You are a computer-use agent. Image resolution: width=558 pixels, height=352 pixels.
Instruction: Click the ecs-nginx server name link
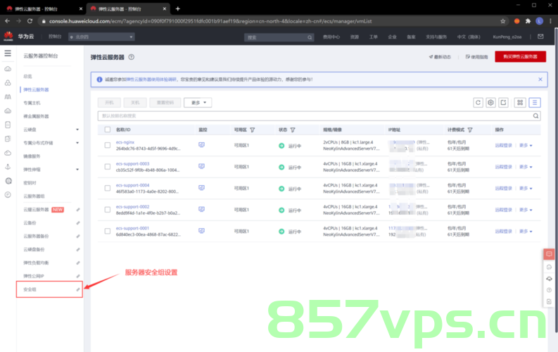tap(125, 142)
